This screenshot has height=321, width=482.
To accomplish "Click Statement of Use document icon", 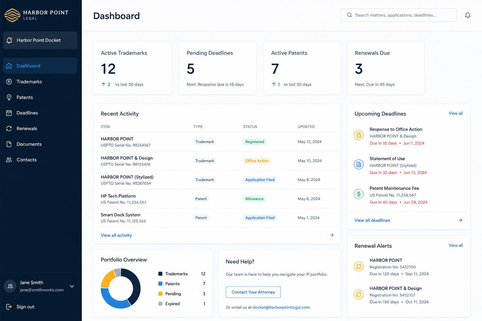I will [359, 164].
